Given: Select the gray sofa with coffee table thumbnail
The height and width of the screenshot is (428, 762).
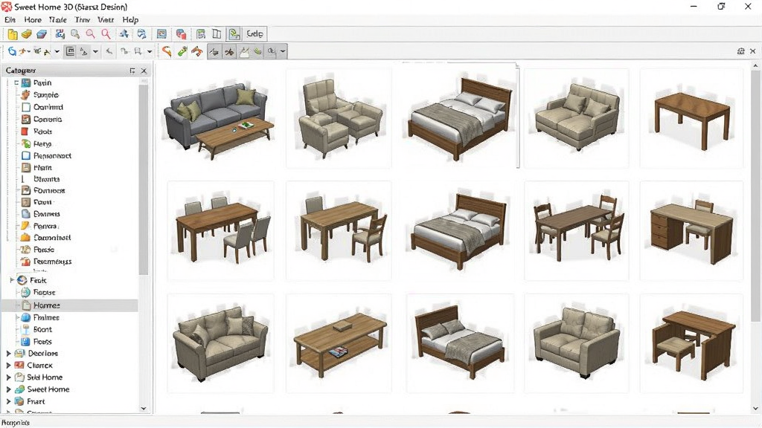Looking at the screenshot, I should point(220,120).
